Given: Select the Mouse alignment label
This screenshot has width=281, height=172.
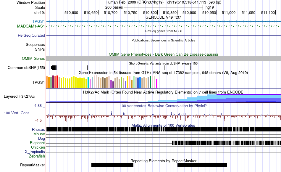Looking at the screenshot, I should (x=39, y=134).
